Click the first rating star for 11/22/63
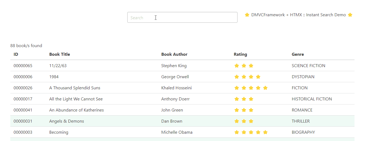367x141 pixels. 237,66
